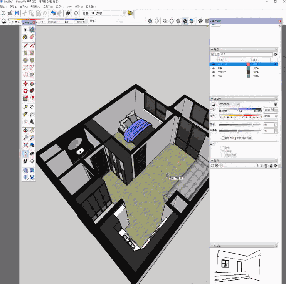Select the Walk footprints tool
The image size is (286, 284).
pos(25,161)
